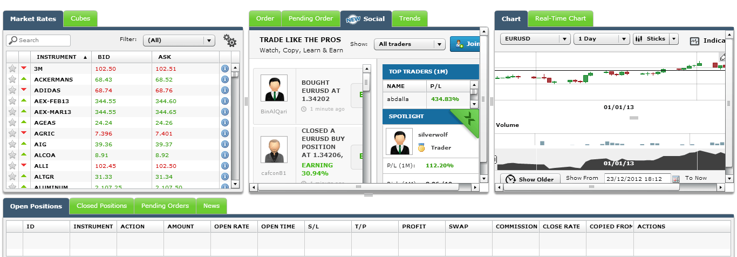Switch to the News tab

click(211, 206)
